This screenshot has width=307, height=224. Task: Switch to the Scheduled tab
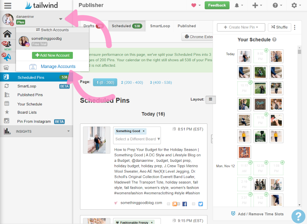pyautogui.click(x=127, y=26)
